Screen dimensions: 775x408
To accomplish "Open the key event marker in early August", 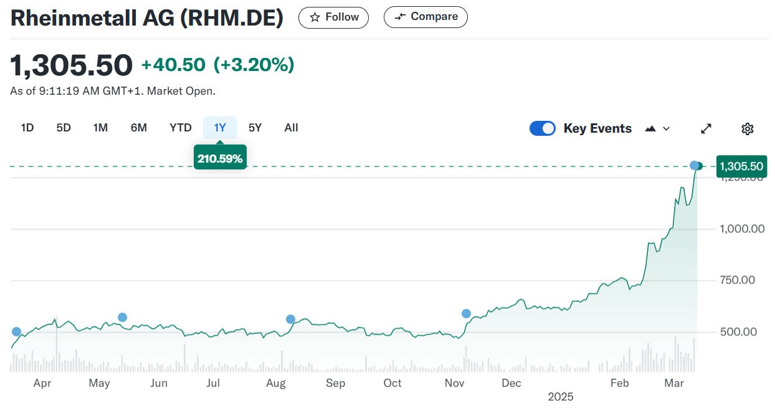I will (290, 319).
